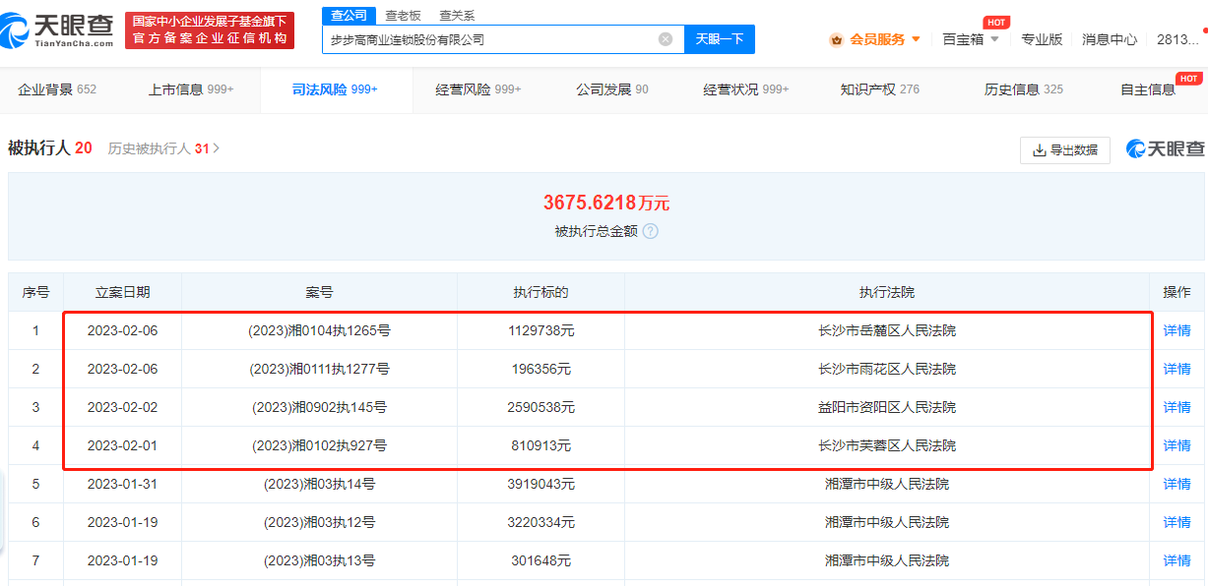1208x586 pixels.
Task: Click the 立案日期 column header
Action: pyautogui.click(x=122, y=293)
